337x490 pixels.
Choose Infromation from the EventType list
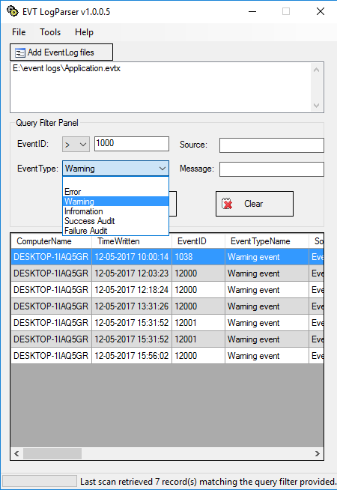pyautogui.click(x=115, y=211)
